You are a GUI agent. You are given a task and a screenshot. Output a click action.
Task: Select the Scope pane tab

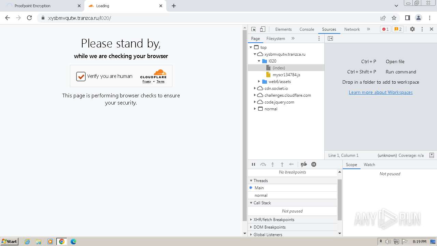(x=351, y=165)
